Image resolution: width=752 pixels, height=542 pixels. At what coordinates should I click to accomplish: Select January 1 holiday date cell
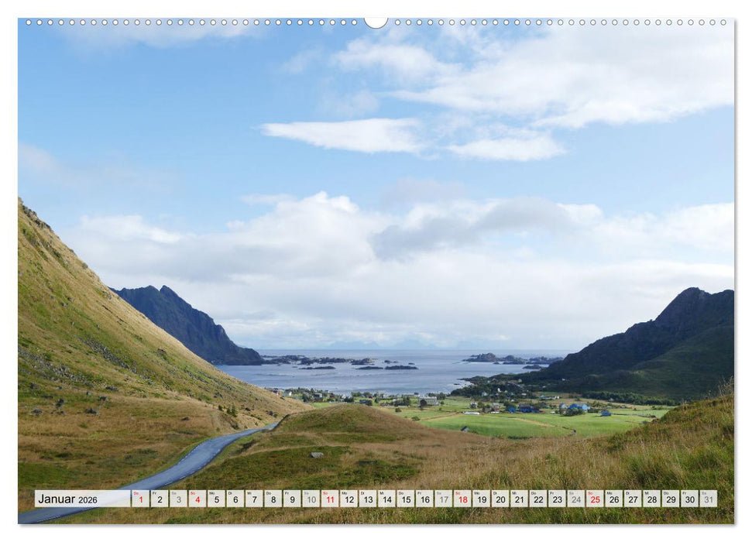[x=140, y=499]
